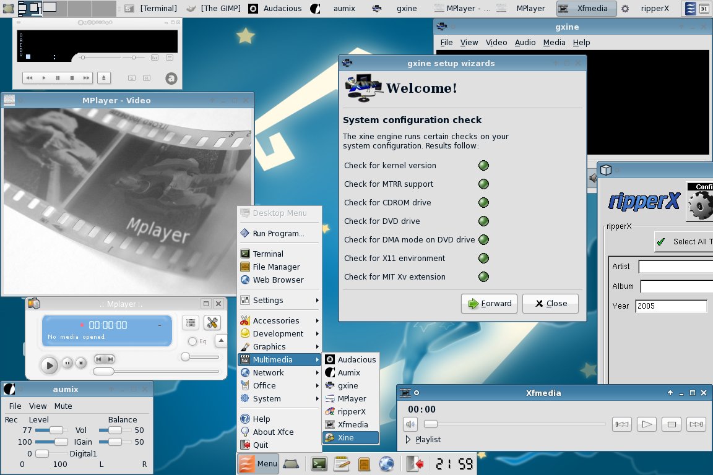Choose Xine in Multimedia submenu
The image size is (713, 475).
click(x=350, y=438)
